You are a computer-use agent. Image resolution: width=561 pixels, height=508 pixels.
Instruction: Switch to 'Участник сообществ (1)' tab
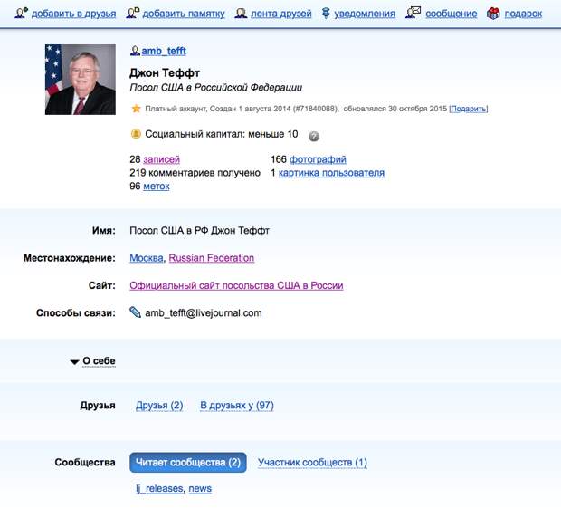(312, 462)
